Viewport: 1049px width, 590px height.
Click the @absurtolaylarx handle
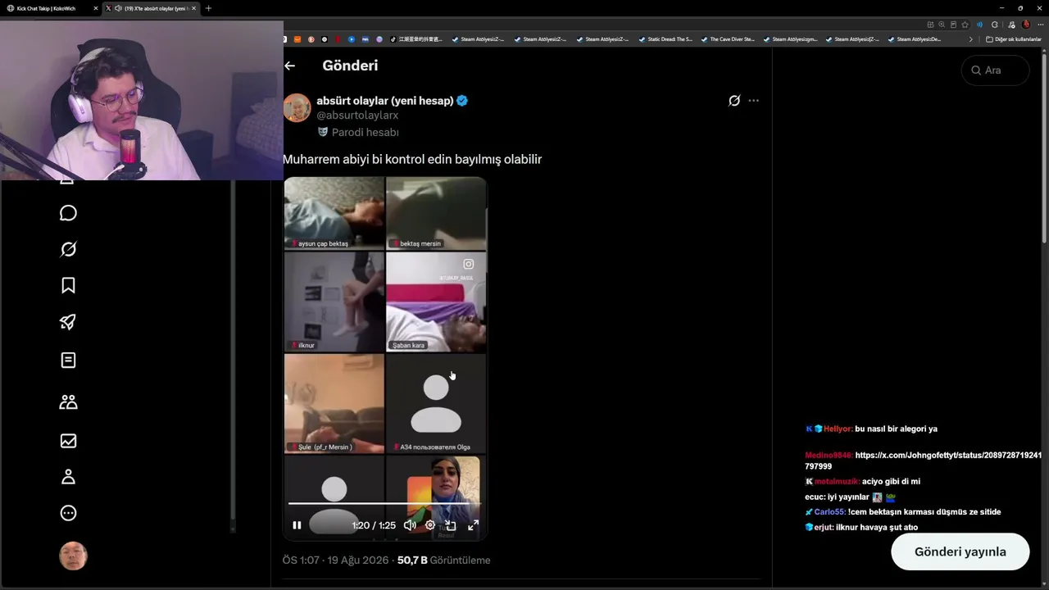coord(357,116)
